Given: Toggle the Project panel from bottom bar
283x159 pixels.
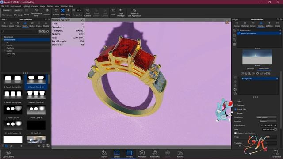Looking at the screenshot, I should [x=130, y=154].
